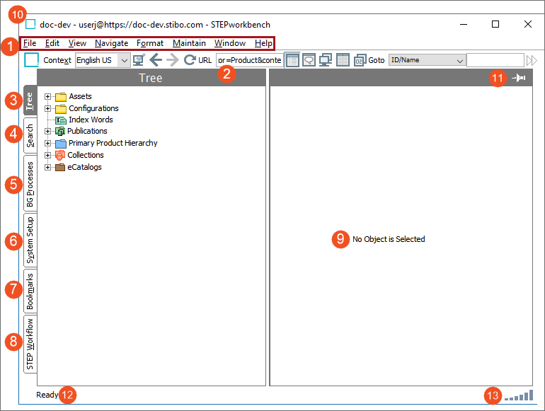Click the Configurations folder icon
The height and width of the screenshot is (411, 545).
pyautogui.click(x=61, y=109)
